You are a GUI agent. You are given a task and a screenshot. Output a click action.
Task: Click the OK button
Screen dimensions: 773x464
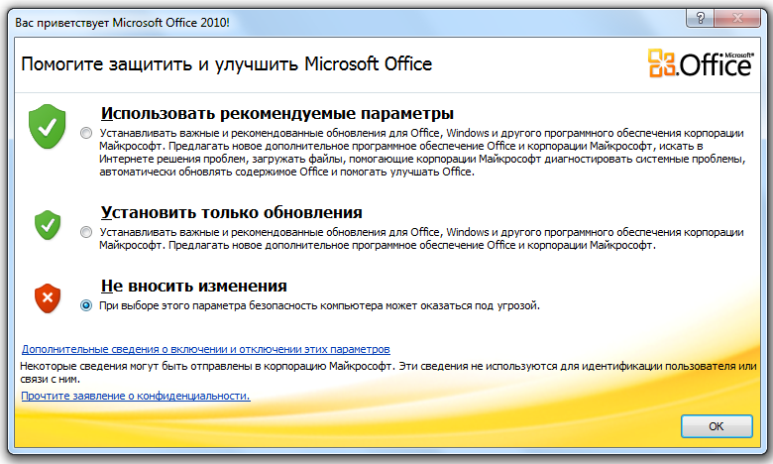point(717,426)
